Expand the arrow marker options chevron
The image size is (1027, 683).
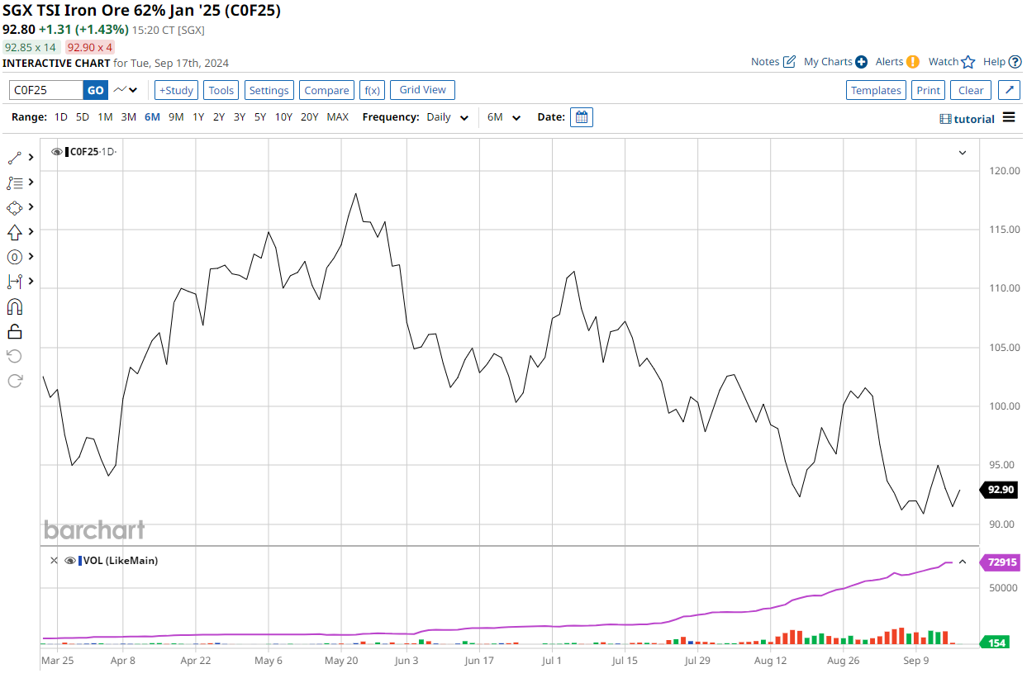(x=31, y=231)
